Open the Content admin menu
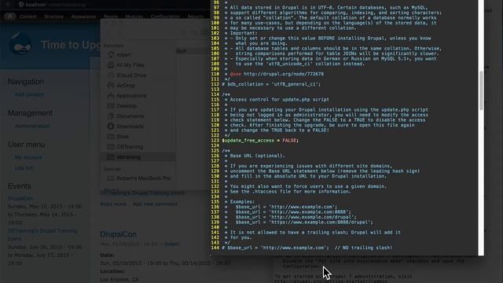Viewport: 503px width, 283px height. (28, 17)
